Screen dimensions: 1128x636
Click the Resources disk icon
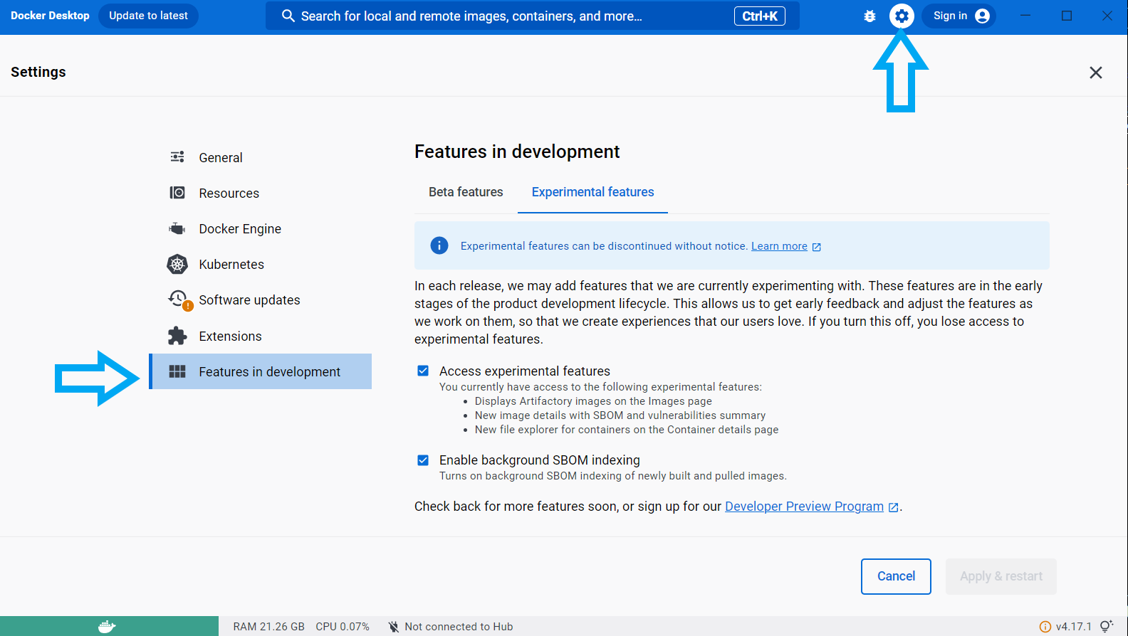[177, 193]
